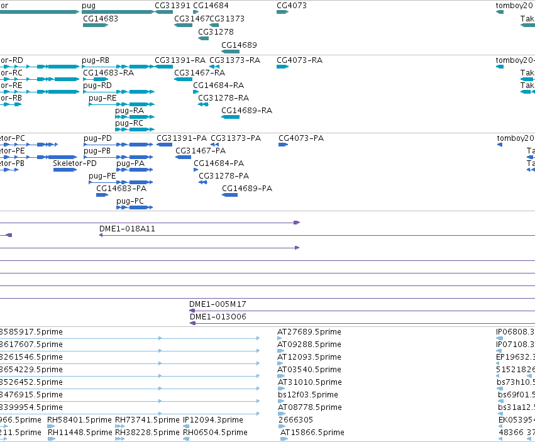Screen dimensions: 535x442
Task: Select the AT27689.5prime EST label
Action: click(309, 332)
